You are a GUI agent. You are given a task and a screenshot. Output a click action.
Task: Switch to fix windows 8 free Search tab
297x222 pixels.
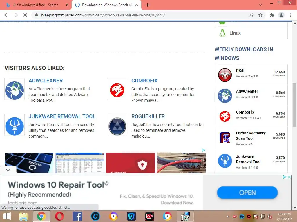click(36, 5)
